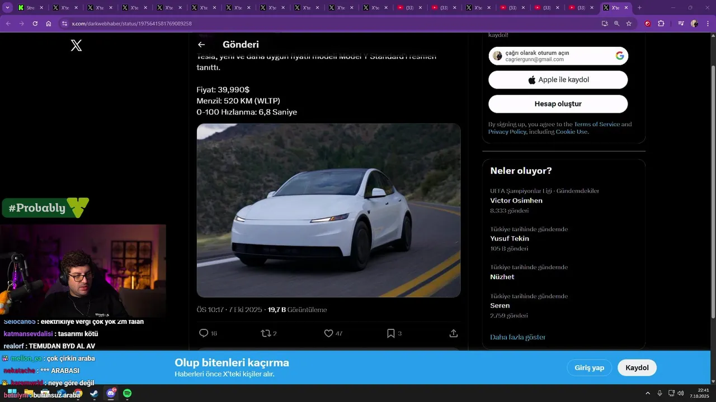Click browser forward arrow

click(x=21, y=23)
